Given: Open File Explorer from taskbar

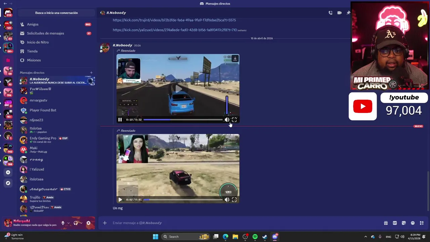Looking at the screenshot, I should pos(235,237).
